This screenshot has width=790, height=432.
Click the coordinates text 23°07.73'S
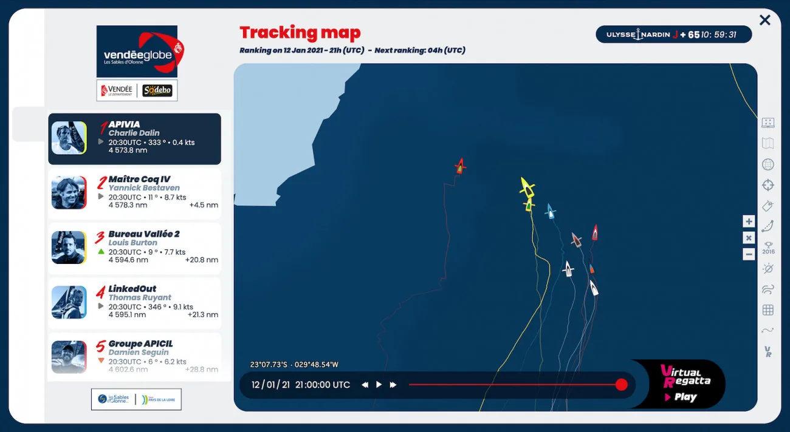click(294, 365)
